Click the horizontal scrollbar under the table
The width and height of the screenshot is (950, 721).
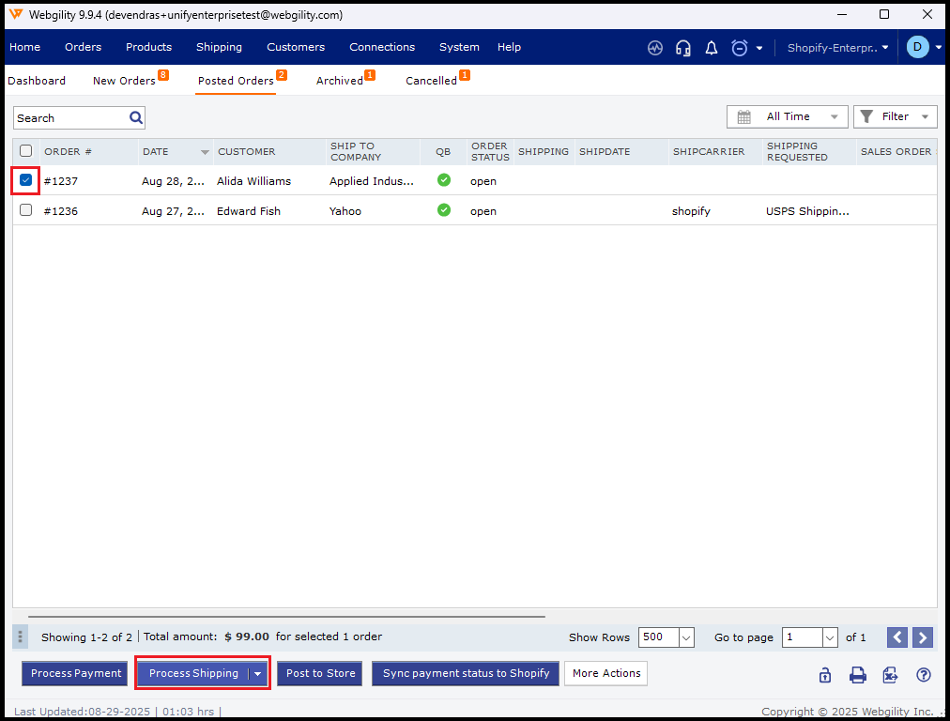click(x=286, y=617)
